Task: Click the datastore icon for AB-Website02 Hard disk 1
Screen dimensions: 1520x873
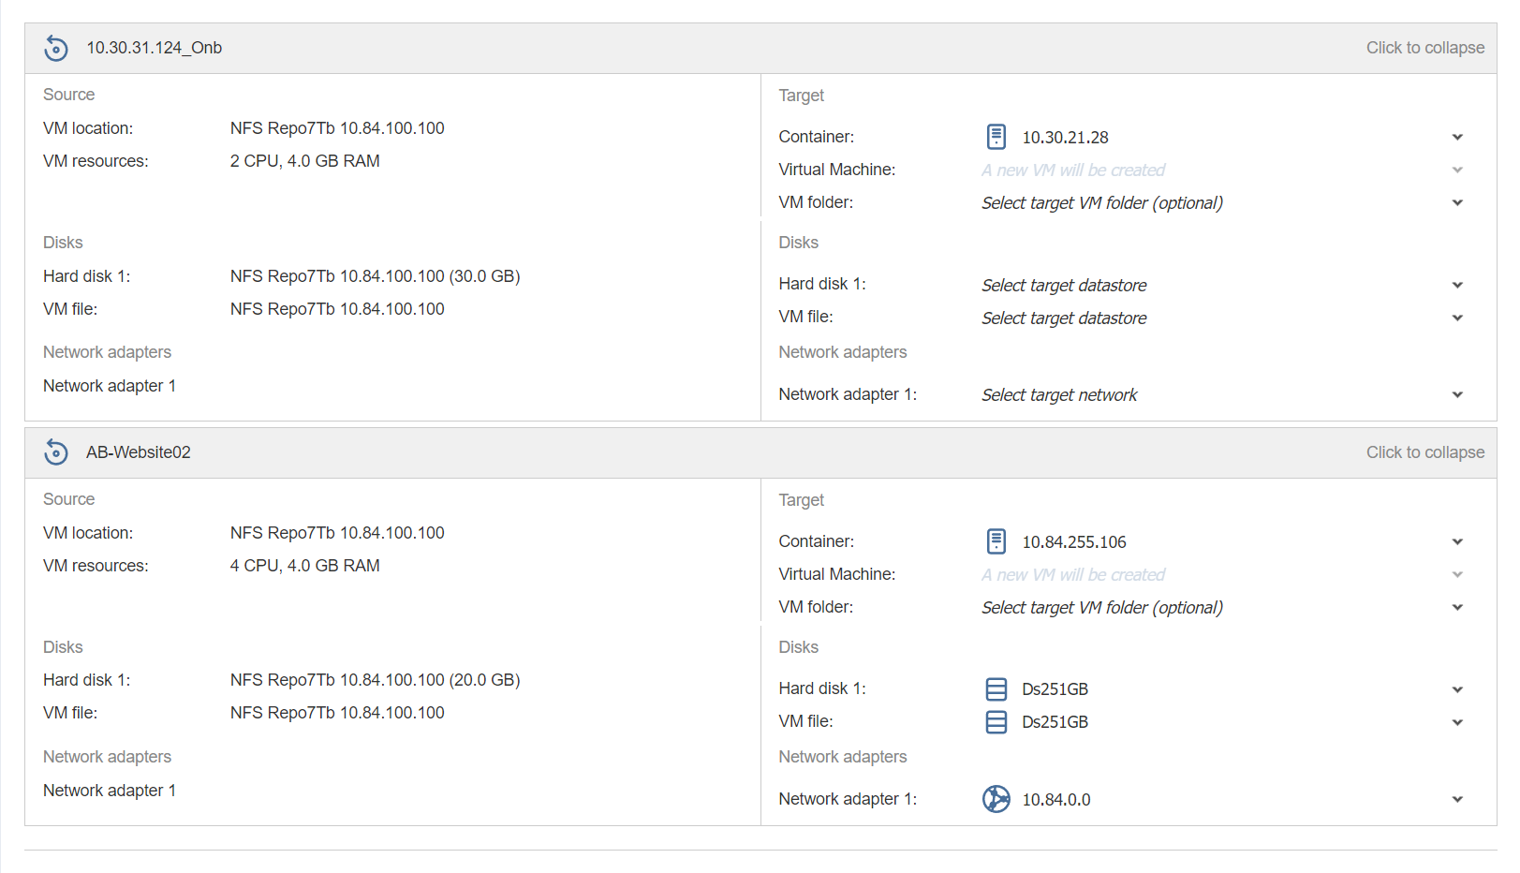Action: click(x=996, y=689)
